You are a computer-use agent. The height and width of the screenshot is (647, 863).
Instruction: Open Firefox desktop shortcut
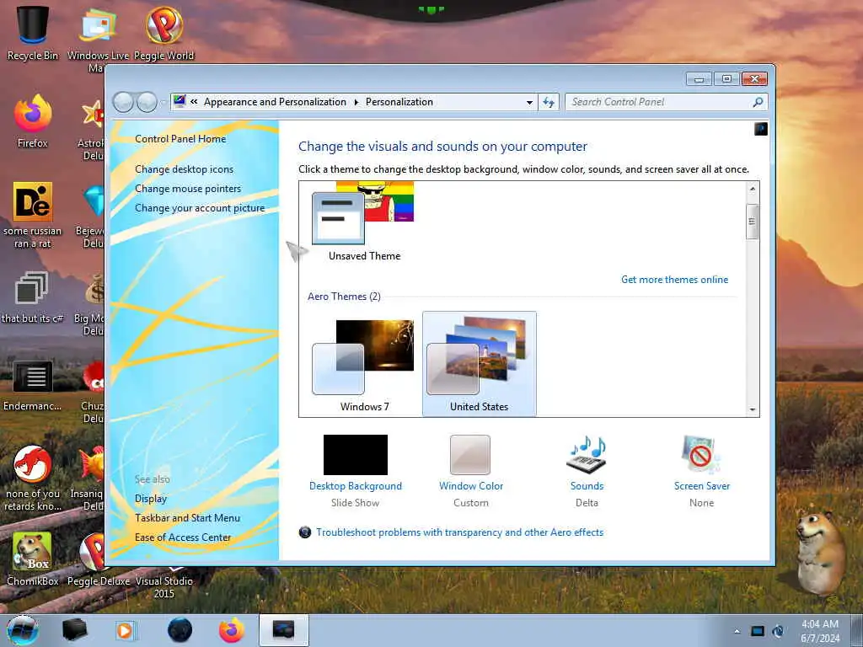pos(33,121)
